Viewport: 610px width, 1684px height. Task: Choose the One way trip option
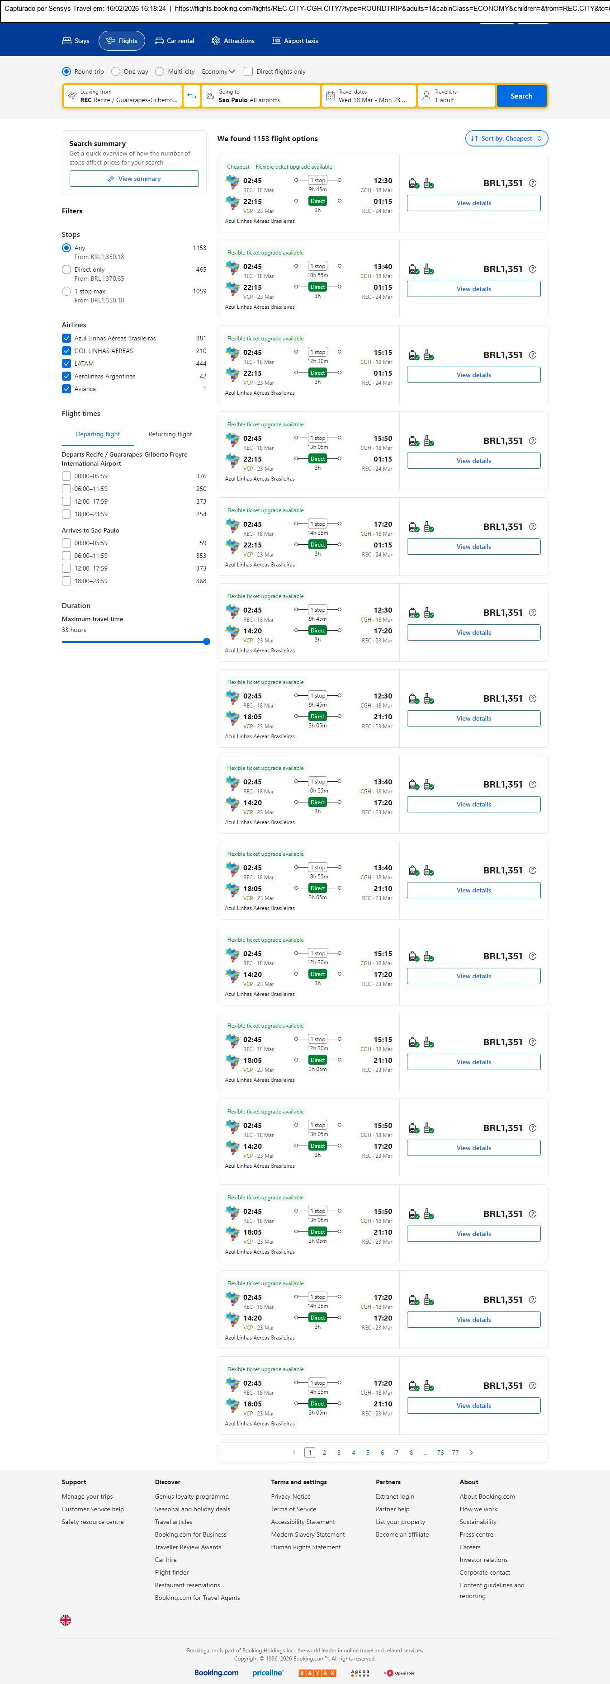[x=116, y=71]
